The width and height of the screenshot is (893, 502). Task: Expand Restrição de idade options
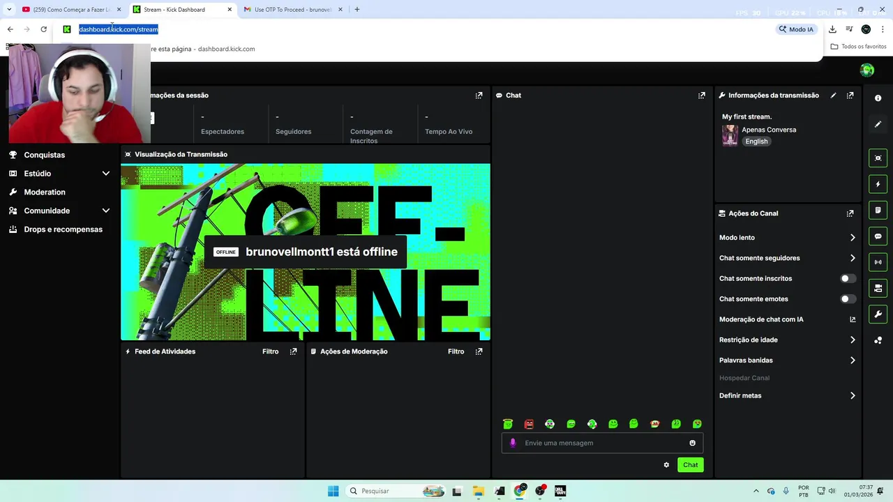point(853,340)
